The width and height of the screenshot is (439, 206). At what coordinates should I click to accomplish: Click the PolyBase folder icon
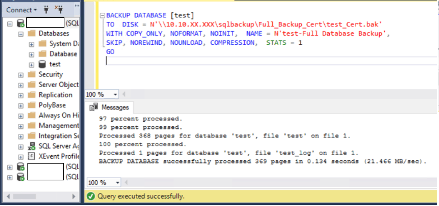click(31, 105)
